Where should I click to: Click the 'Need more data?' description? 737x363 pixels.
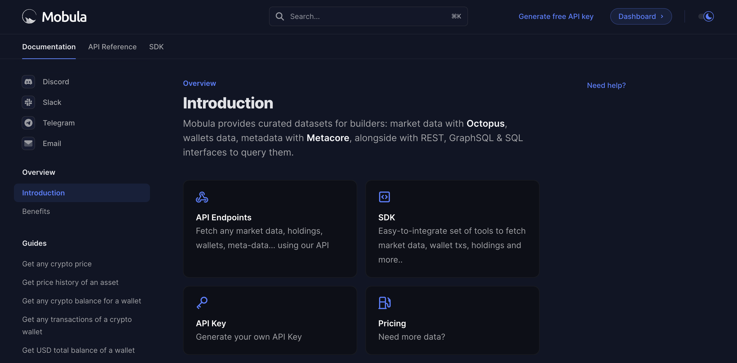point(412,337)
